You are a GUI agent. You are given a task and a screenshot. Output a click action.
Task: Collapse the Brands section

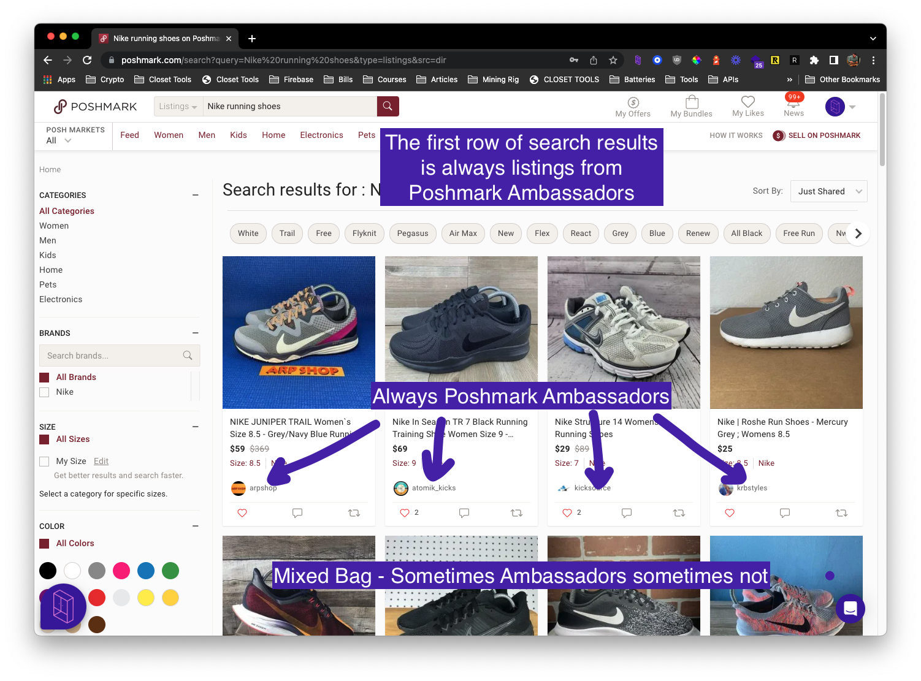(x=196, y=333)
